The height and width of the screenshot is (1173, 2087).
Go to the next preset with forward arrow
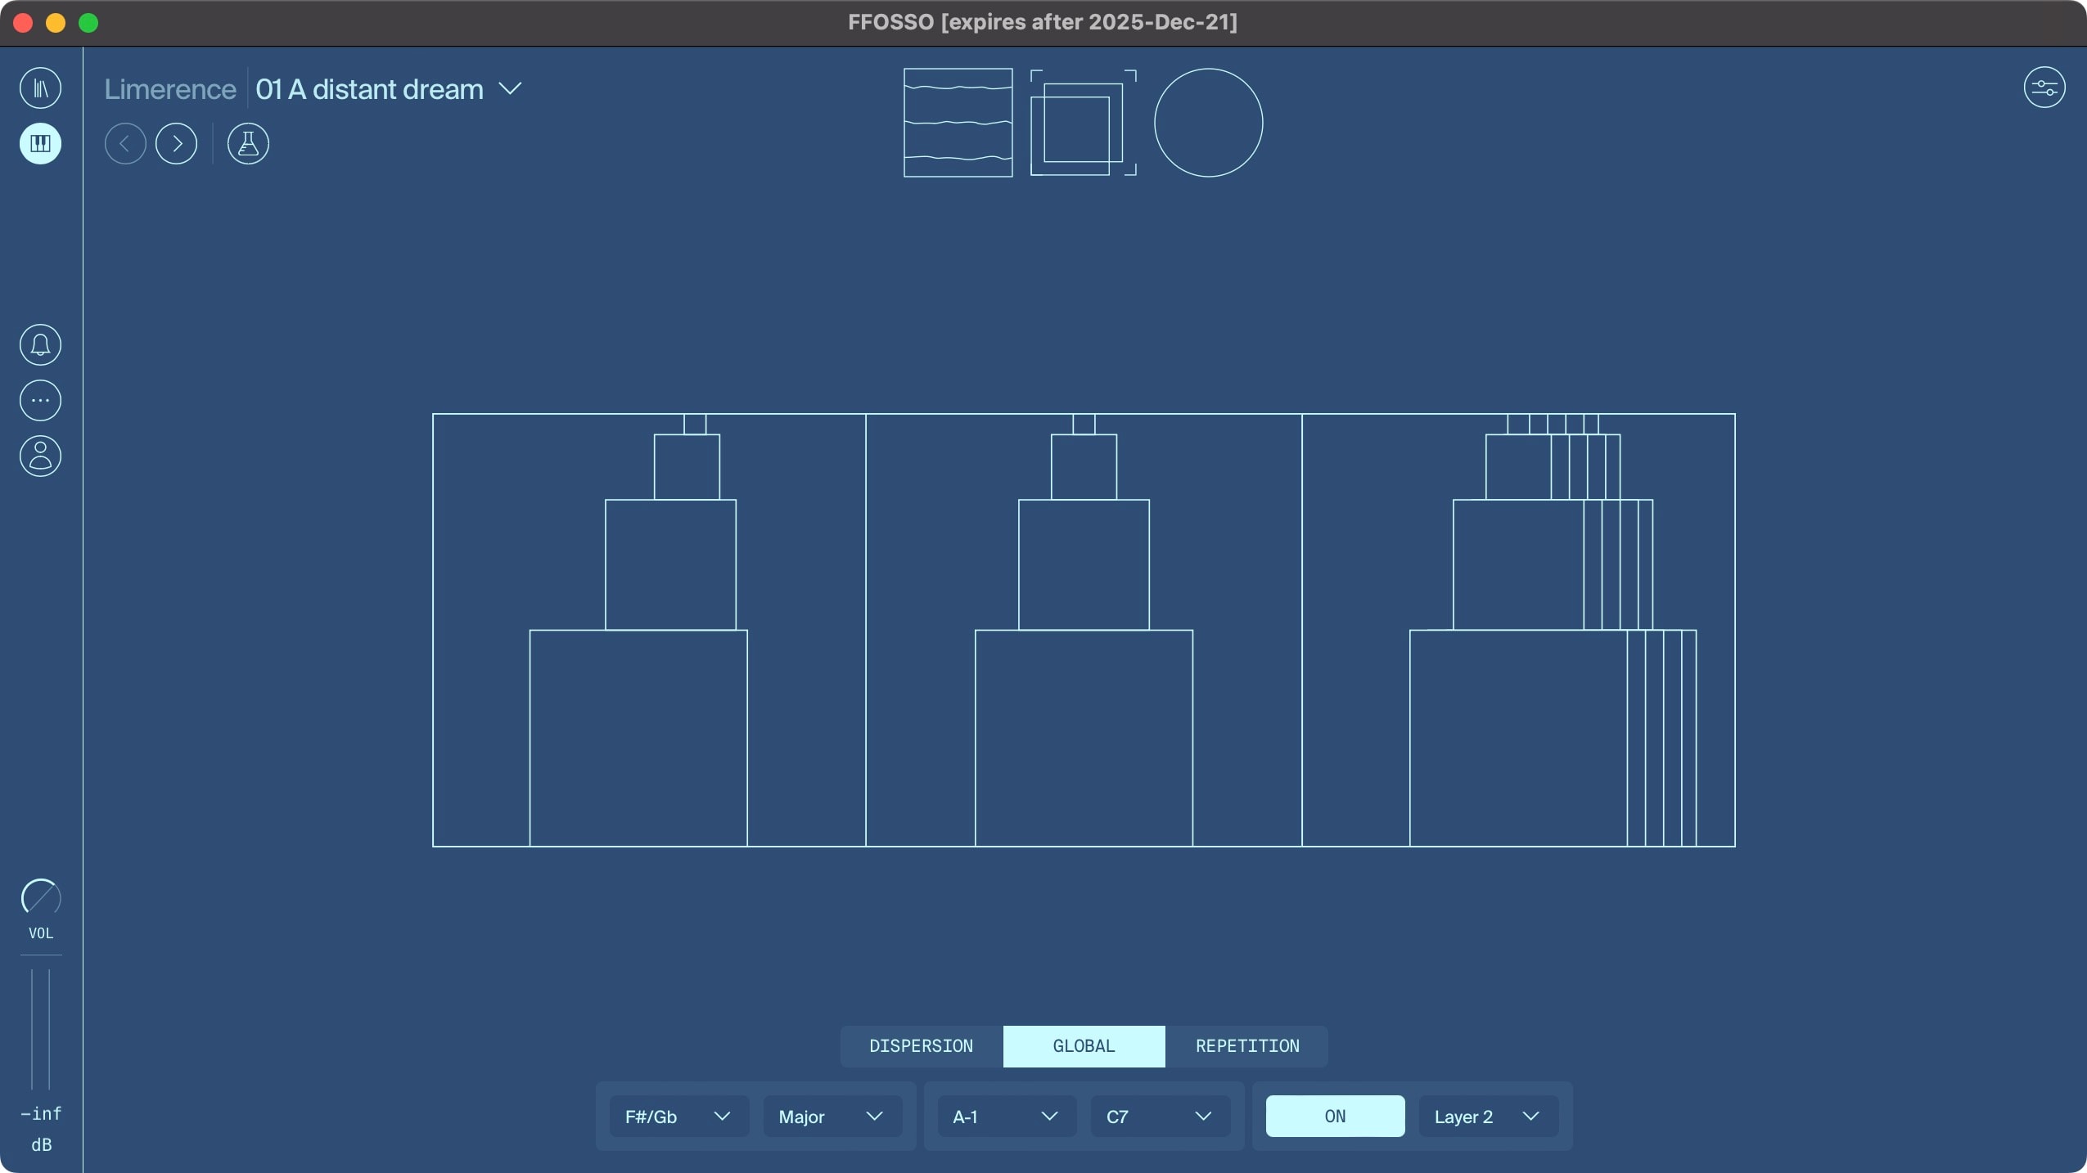177,144
